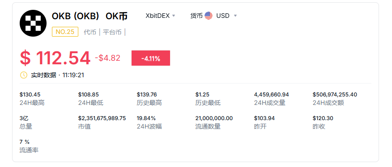Click the 历史最高 value $139.76

tap(147, 95)
